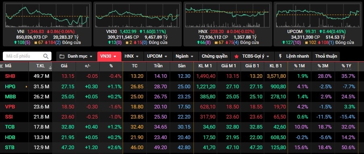Sort by the % 1Y column header
The height and width of the screenshot is (154, 364).
point(346,66)
